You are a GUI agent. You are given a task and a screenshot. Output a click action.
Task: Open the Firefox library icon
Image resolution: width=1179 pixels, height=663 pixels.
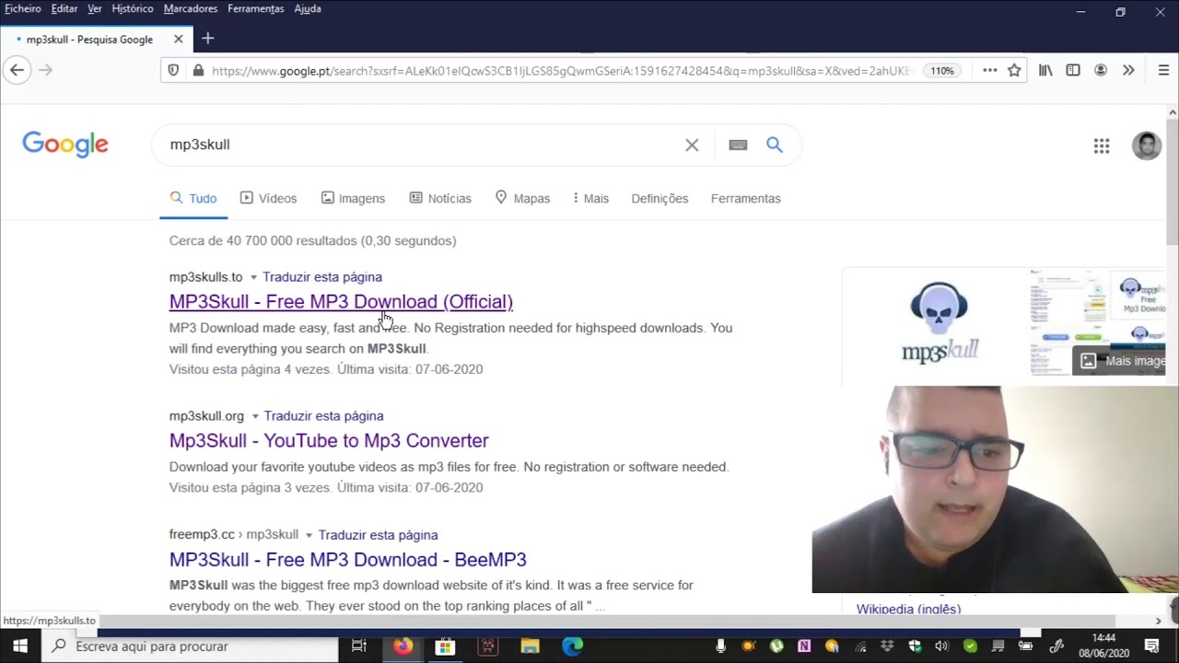pos(1045,70)
